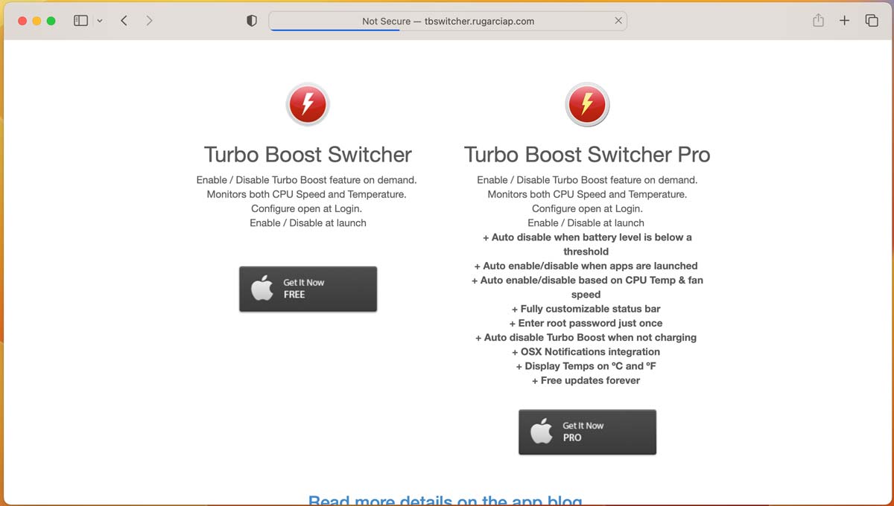Image resolution: width=894 pixels, height=506 pixels.
Task: Navigate back using the back arrow
Action: tap(124, 21)
